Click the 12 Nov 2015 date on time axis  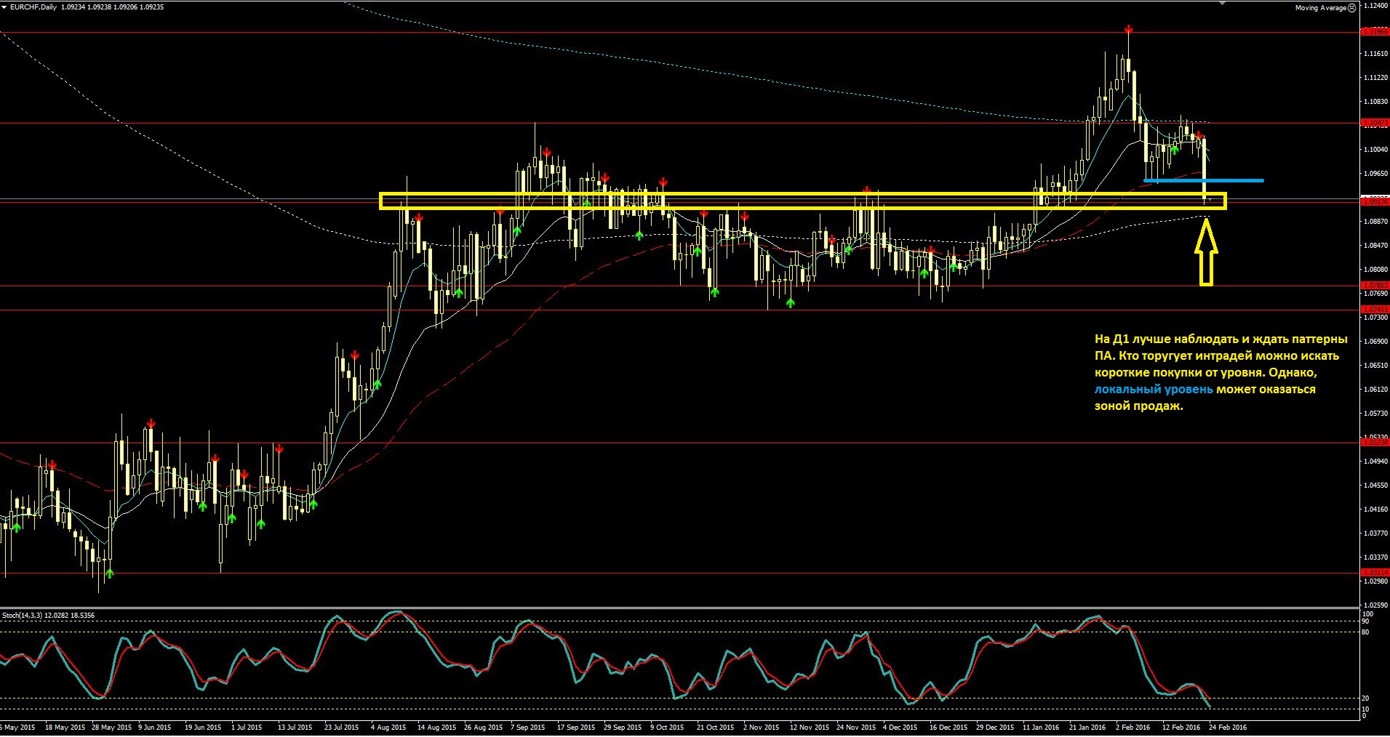pos(810,728)
